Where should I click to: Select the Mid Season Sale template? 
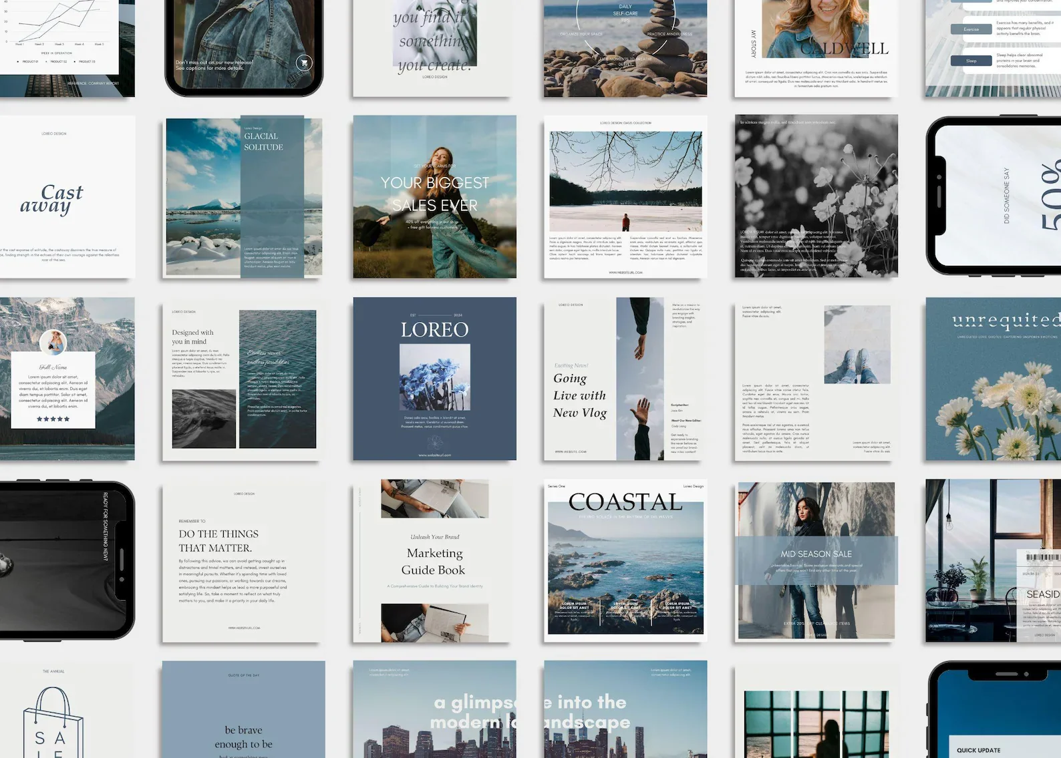pos(816,561)
